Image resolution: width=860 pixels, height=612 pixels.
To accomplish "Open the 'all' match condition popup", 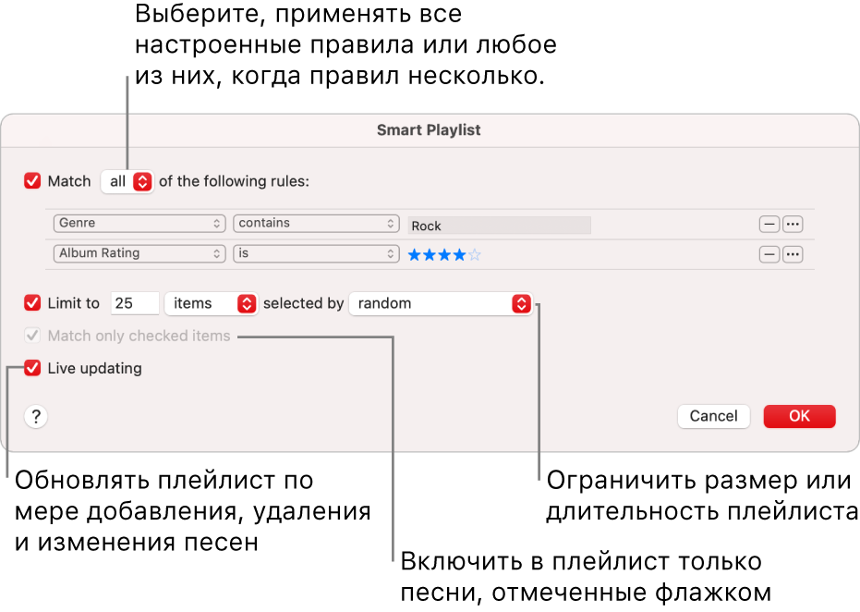I will (127, 182).
